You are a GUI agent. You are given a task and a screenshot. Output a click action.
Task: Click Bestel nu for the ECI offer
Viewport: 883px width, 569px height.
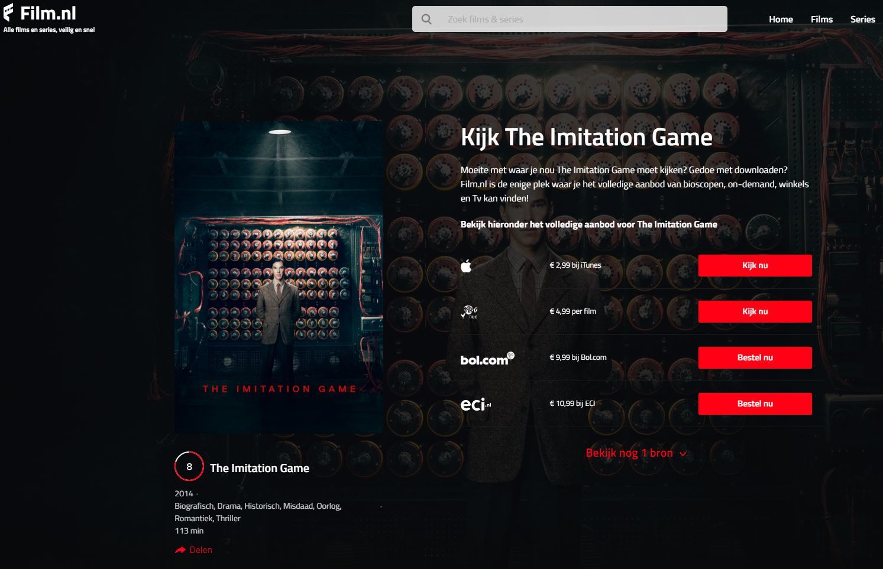755,404
